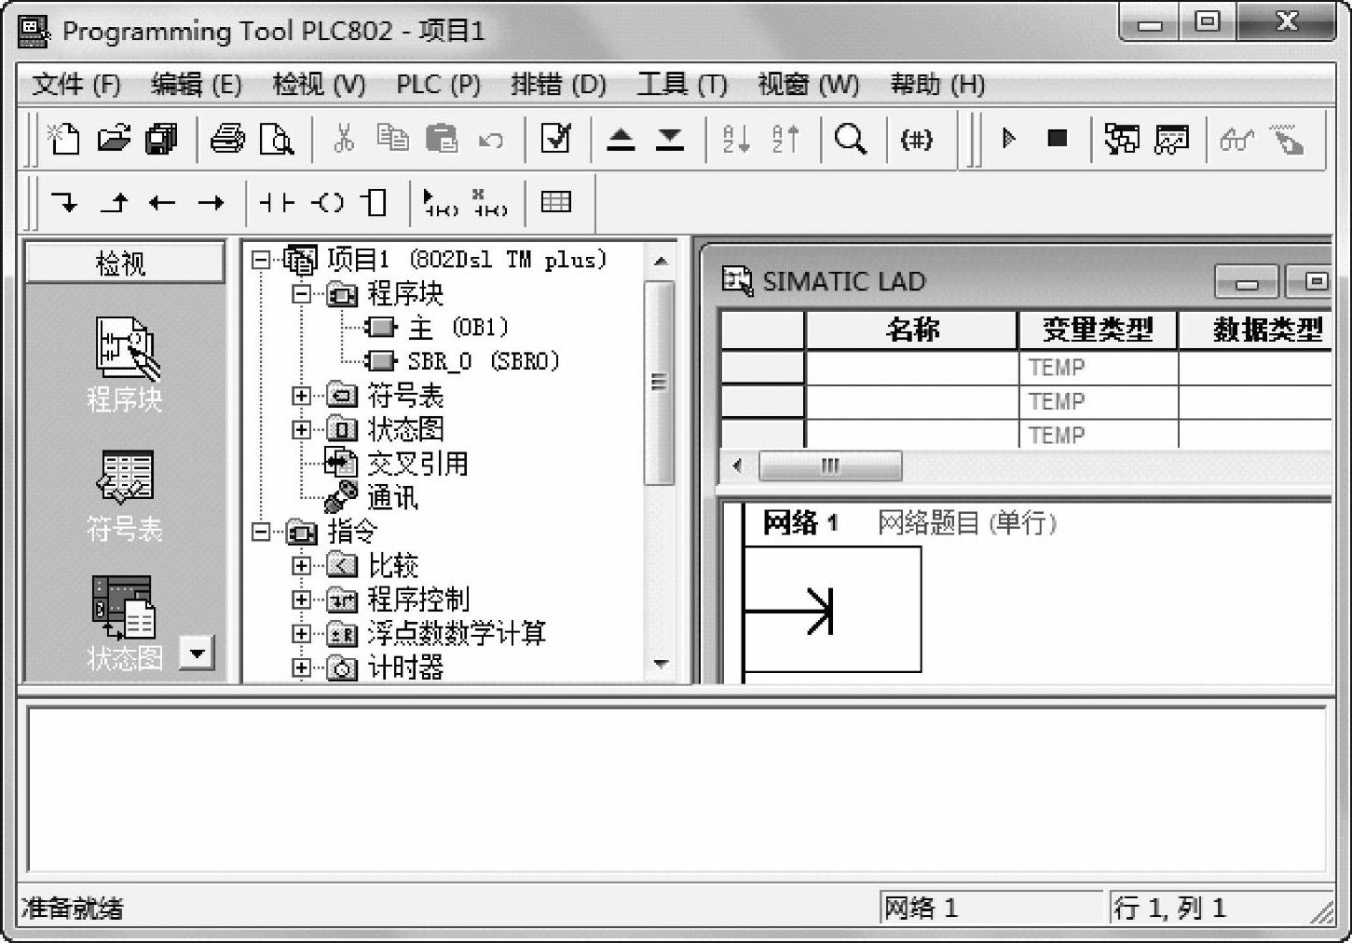Click the tree panel's vertical scrollbar thumb
Image resolution: width=1352 pixels, height=943 pixels.
(659, 383)
